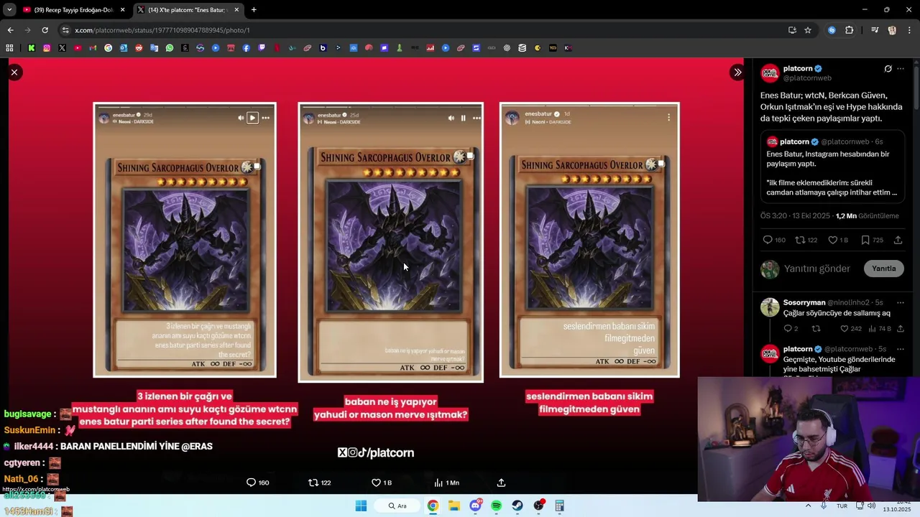Open Spotify from the taskbar
Screen dimensions: 920x517
point(497,506)
